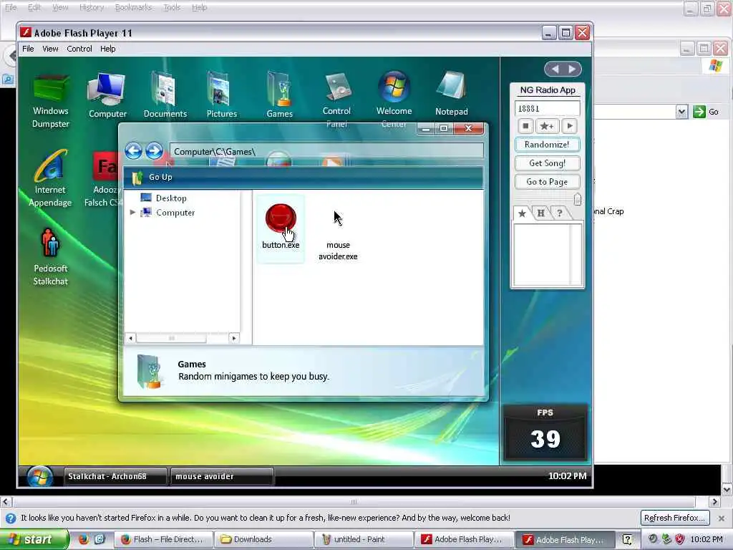733x550 pixels.
Task: Click the Randomize! button
Action: 547,145
